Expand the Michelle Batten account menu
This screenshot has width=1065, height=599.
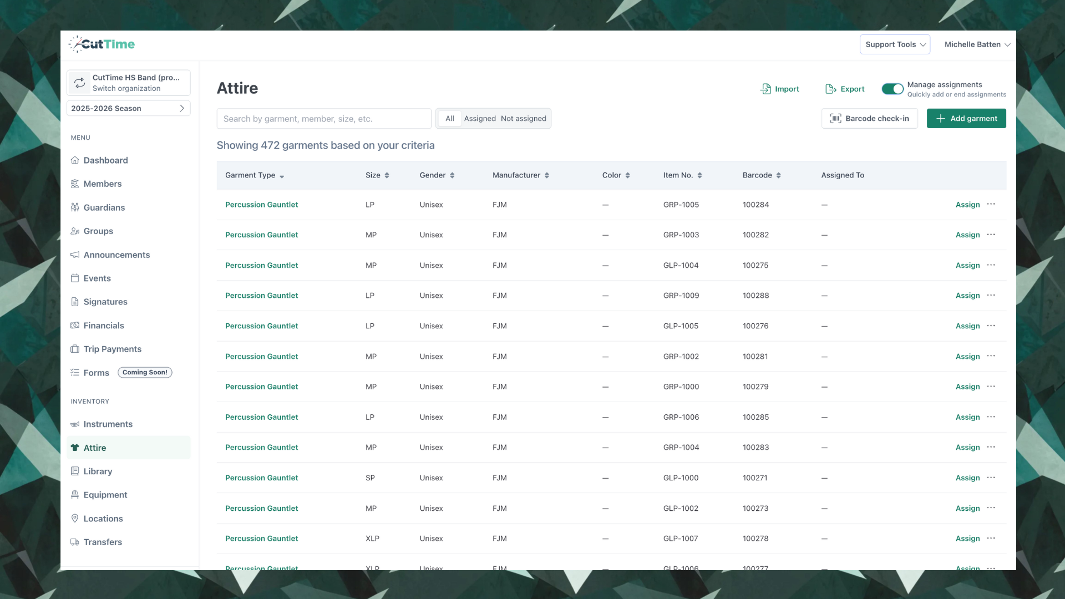977,44
